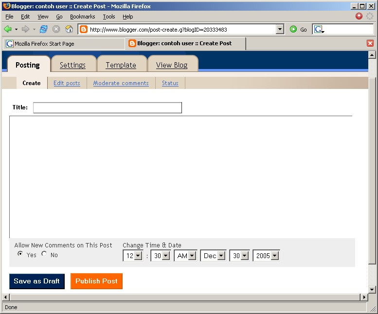This screenshot has height=314, width=378.
Task: Click the Done status bar text
Action: 11,307
